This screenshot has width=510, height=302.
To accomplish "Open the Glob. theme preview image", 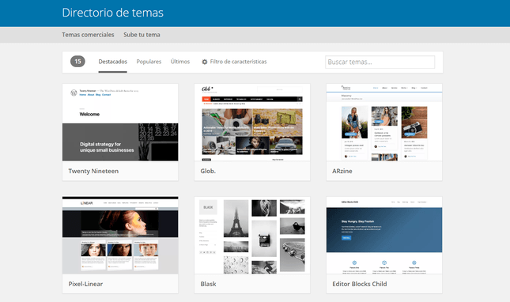I will [x=252, y=123].
